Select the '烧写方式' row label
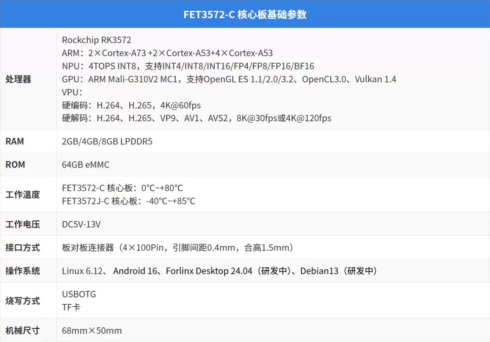 23,301
